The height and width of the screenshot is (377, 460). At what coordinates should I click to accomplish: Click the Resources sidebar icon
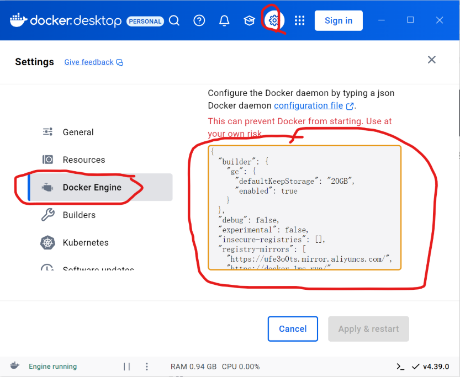pyautogui.click(x=48, y=160)
